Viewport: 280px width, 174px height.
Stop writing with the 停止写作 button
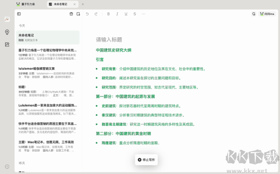(x=146, y=160)
